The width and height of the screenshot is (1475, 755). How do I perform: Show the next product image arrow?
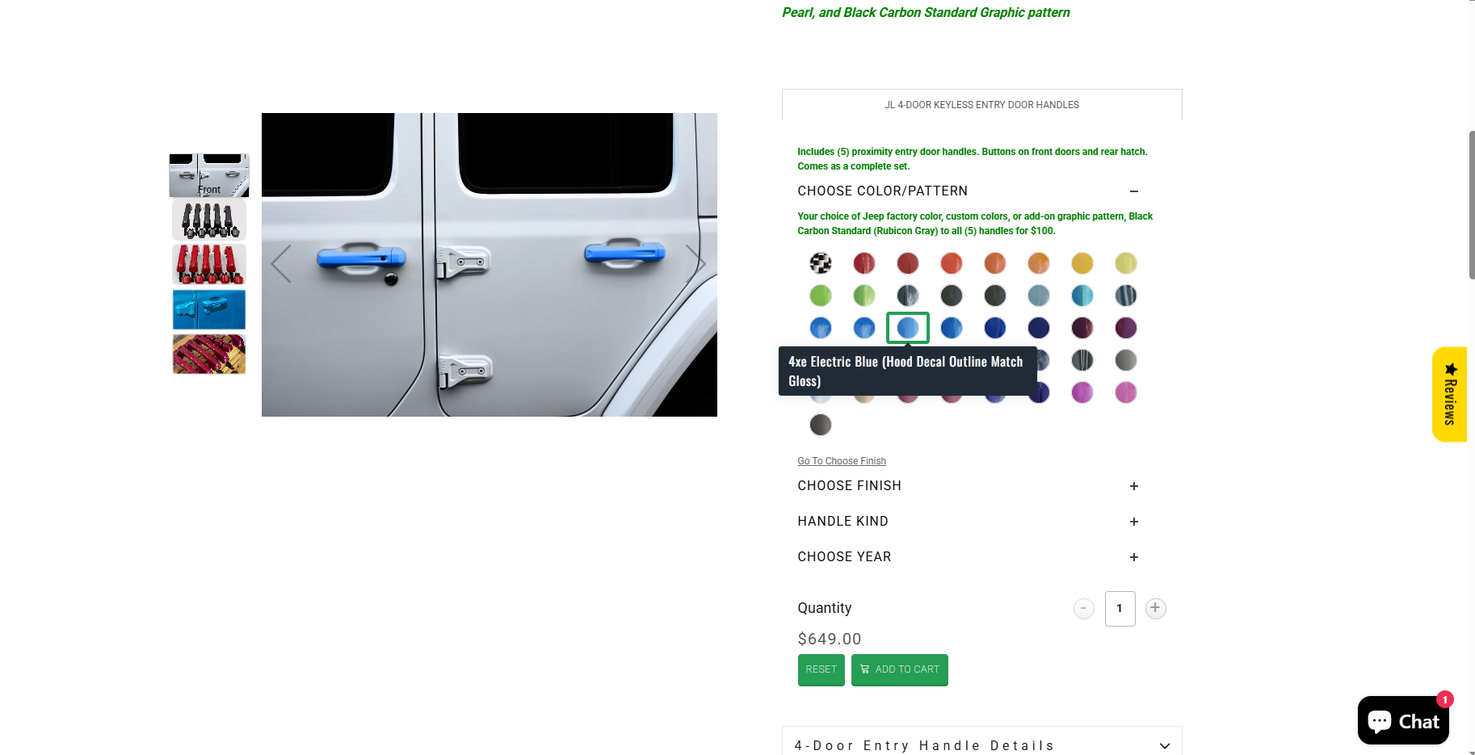coord(695,264)
